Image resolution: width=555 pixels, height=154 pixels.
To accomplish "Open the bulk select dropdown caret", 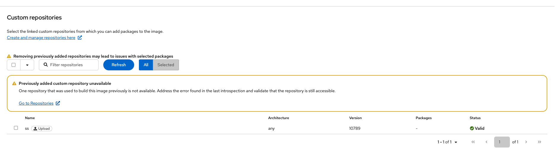I will point(27,65).
